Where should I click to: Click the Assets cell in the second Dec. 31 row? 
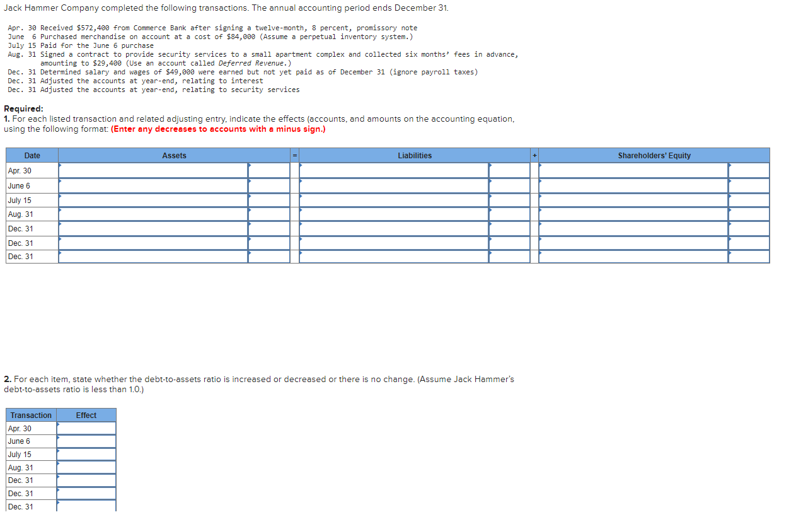click(x=151, y=243)
